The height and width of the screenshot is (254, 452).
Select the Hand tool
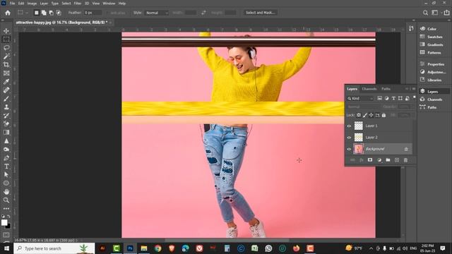pyautogui.click(x=6, y=192)
